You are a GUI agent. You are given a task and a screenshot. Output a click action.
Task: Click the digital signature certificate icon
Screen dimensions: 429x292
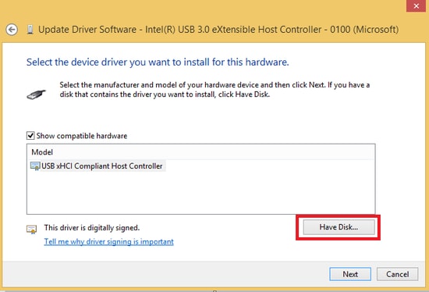tap(31, 230)
